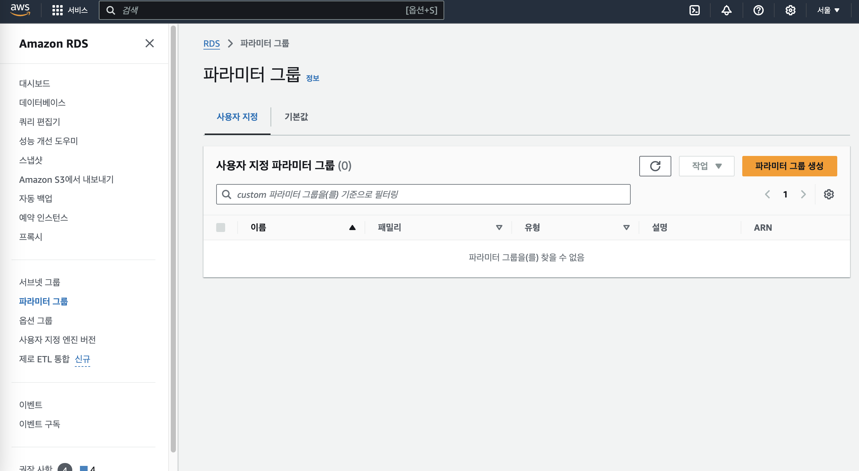859x471 pixels.
Task: Sort by the 유형 column dropdown arrow
Action: point(626,228)
